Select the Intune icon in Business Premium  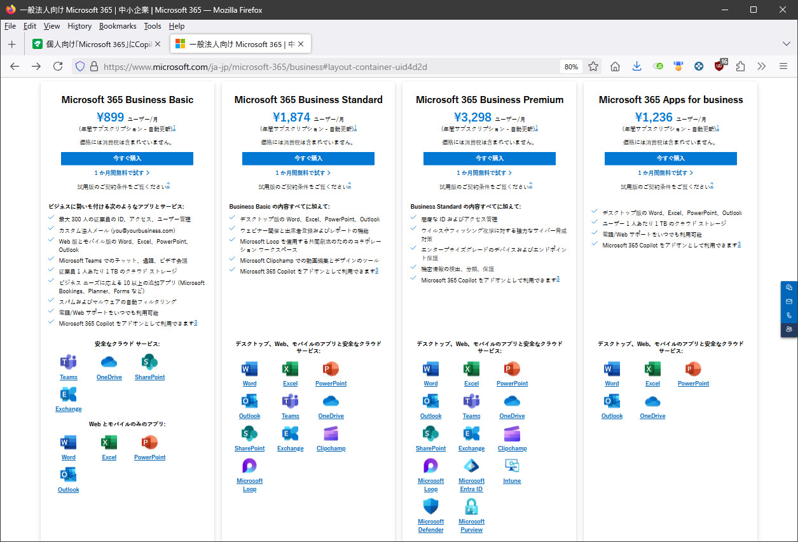512,466
